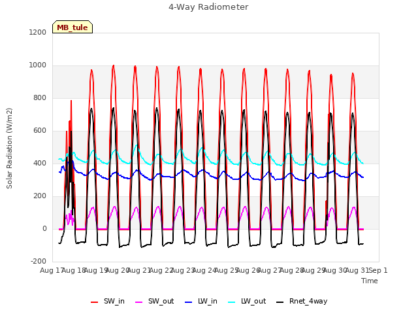
Task: Click the Aug 31 x-axis tick label
Action: tap(357, 270)
